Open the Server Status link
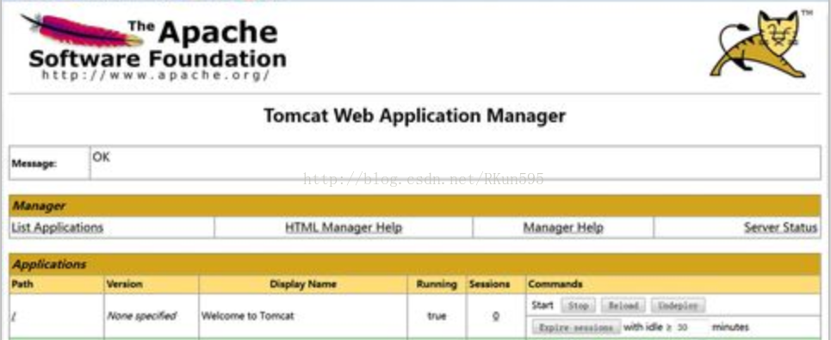Viewport: 831px width, 340px height. tap(781, 227)
